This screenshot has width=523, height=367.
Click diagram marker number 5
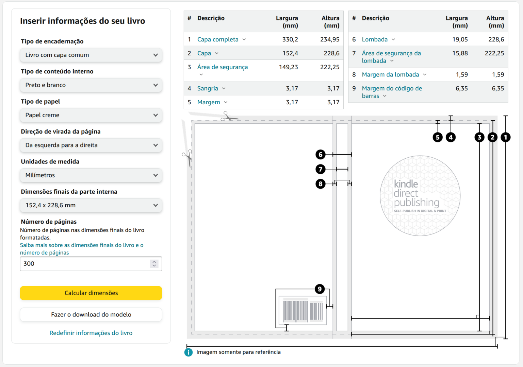[438, 137]
